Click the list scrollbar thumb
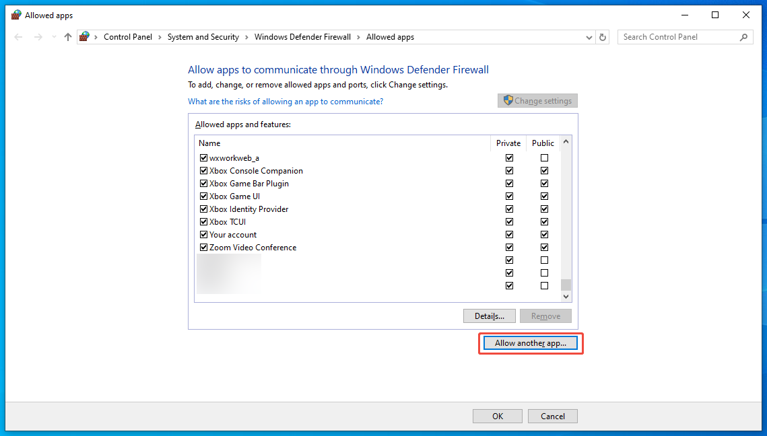Viewport: 767px width, 436px height. coord(566,285)
